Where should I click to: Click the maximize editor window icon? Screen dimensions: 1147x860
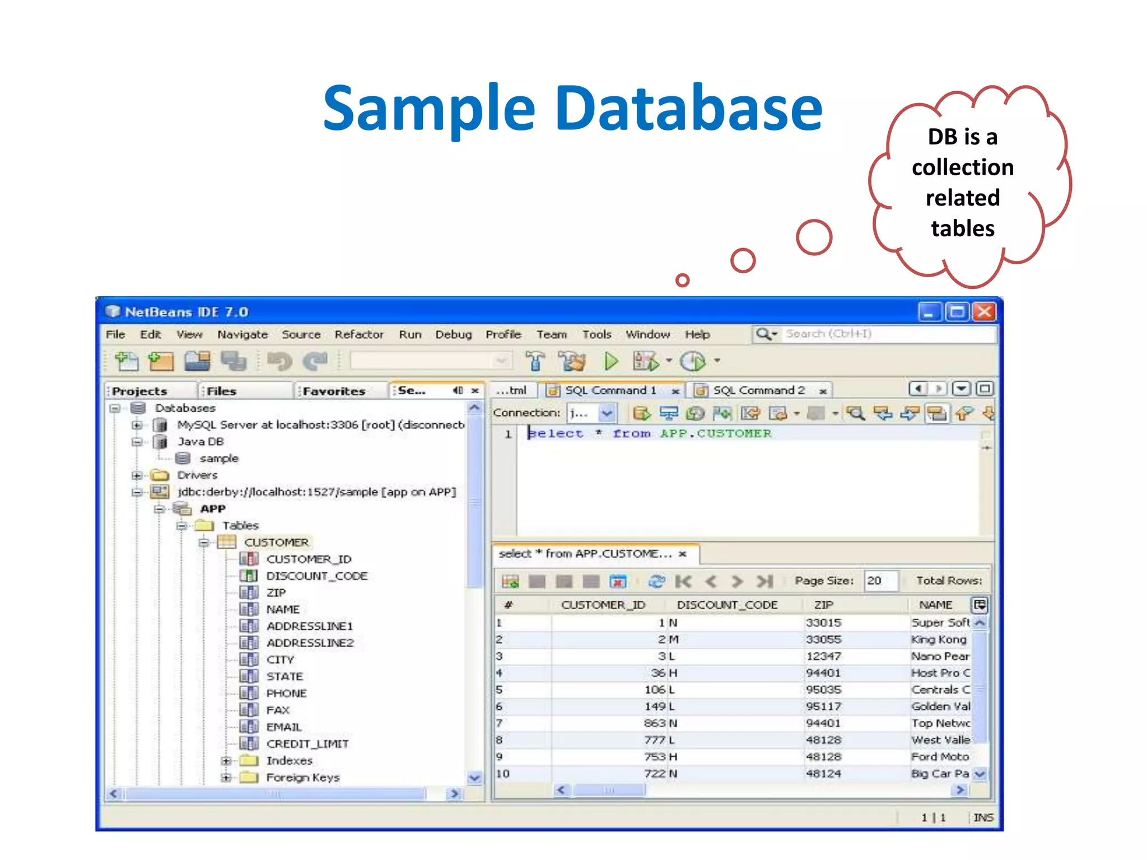pos(985,389)
